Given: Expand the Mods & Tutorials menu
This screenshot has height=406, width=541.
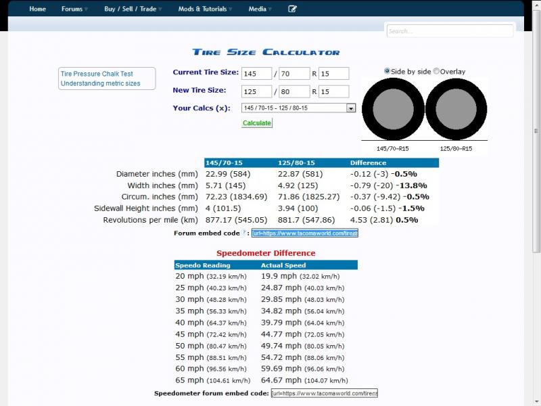Looking at the screenshot, I should [x=205, y=9].
